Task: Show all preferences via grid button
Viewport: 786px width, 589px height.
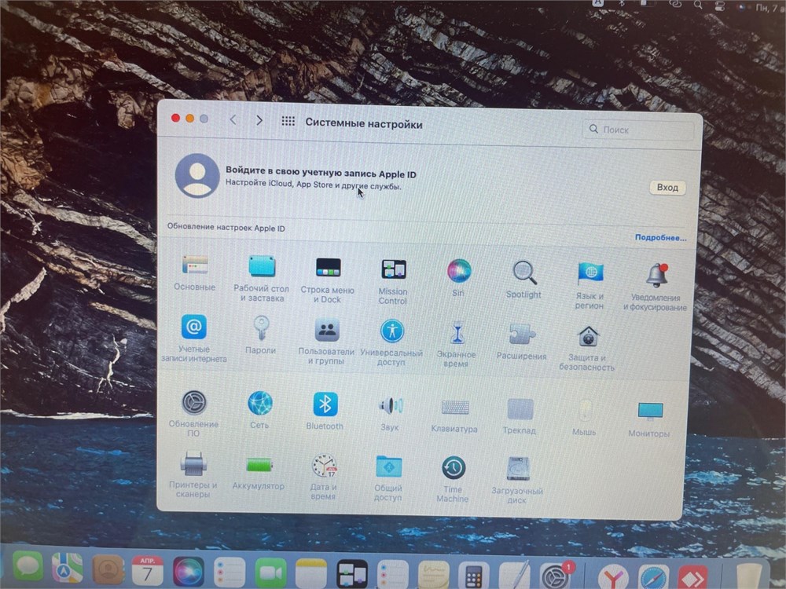Action: tap(288, 121)
